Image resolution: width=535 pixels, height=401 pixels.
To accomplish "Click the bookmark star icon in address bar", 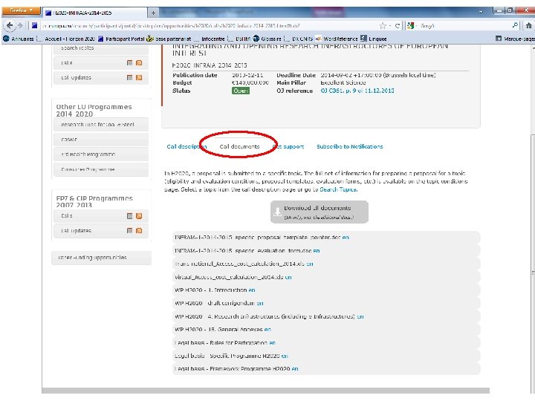I will coord(383,26).
